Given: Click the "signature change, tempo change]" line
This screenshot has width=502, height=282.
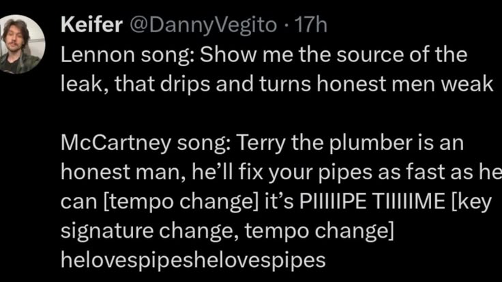Looking at the screenshot, I should 228,230.
